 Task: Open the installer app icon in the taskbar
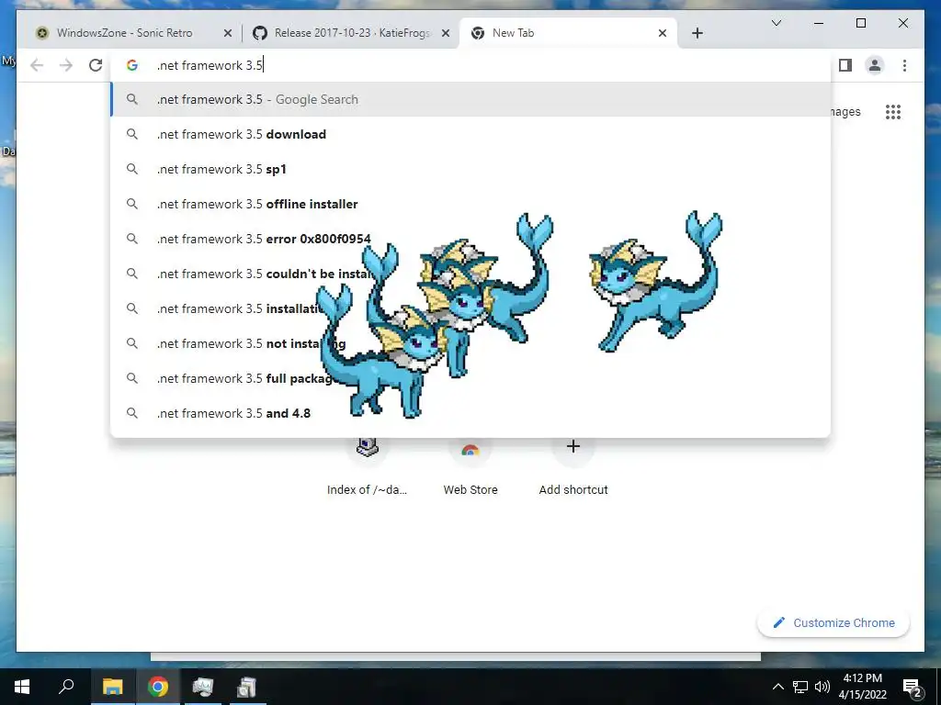(x=246, y=687)
